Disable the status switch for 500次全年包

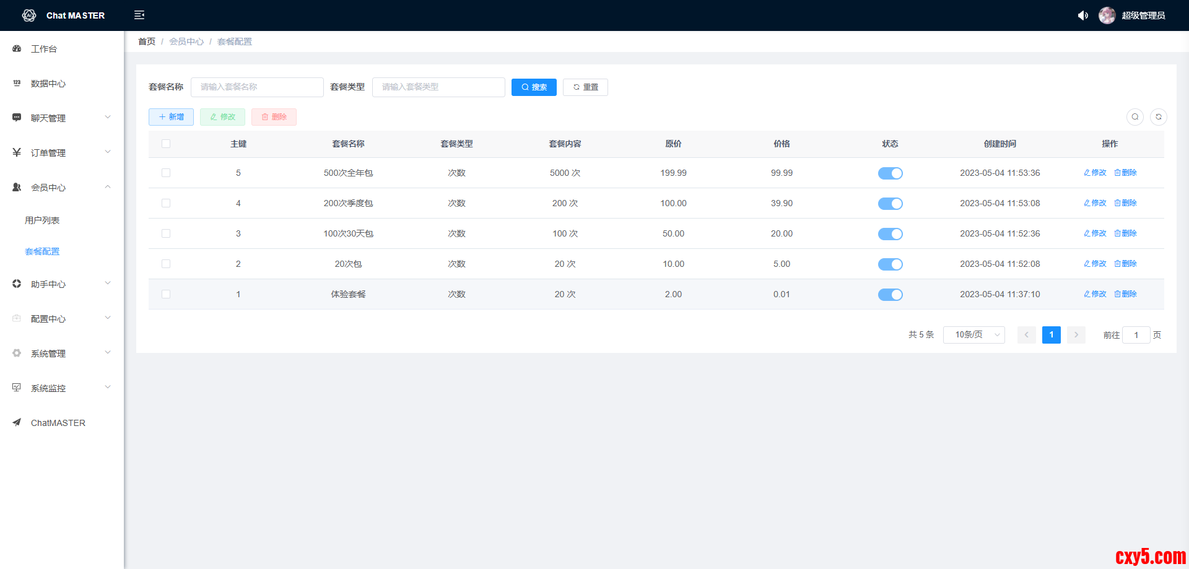[x=890, y=173]
